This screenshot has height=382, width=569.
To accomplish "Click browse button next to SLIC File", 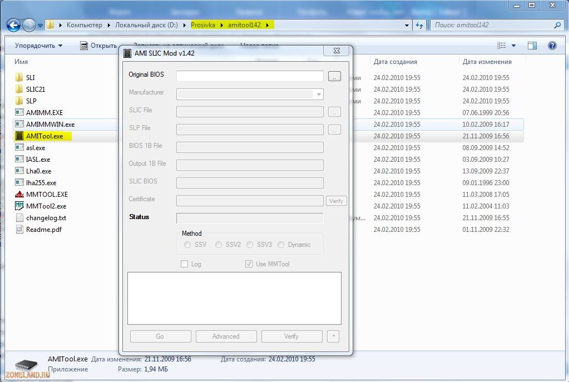I will coord(334,112).
